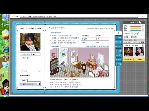Click the Updated news heading
Image resolution: width=149 pixels, height=111 pixels.
click(56, 33)
